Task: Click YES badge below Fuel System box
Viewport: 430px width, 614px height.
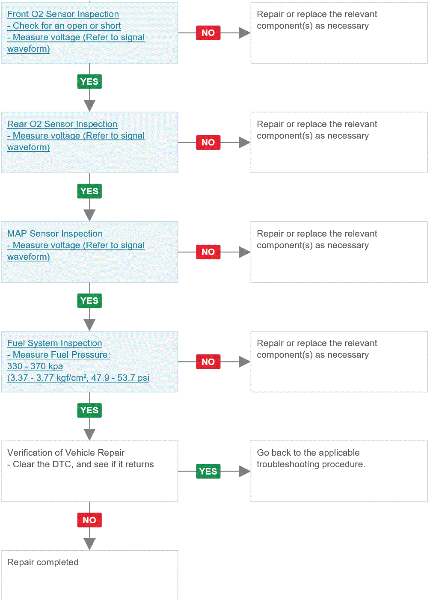Action: click(89, 410)
